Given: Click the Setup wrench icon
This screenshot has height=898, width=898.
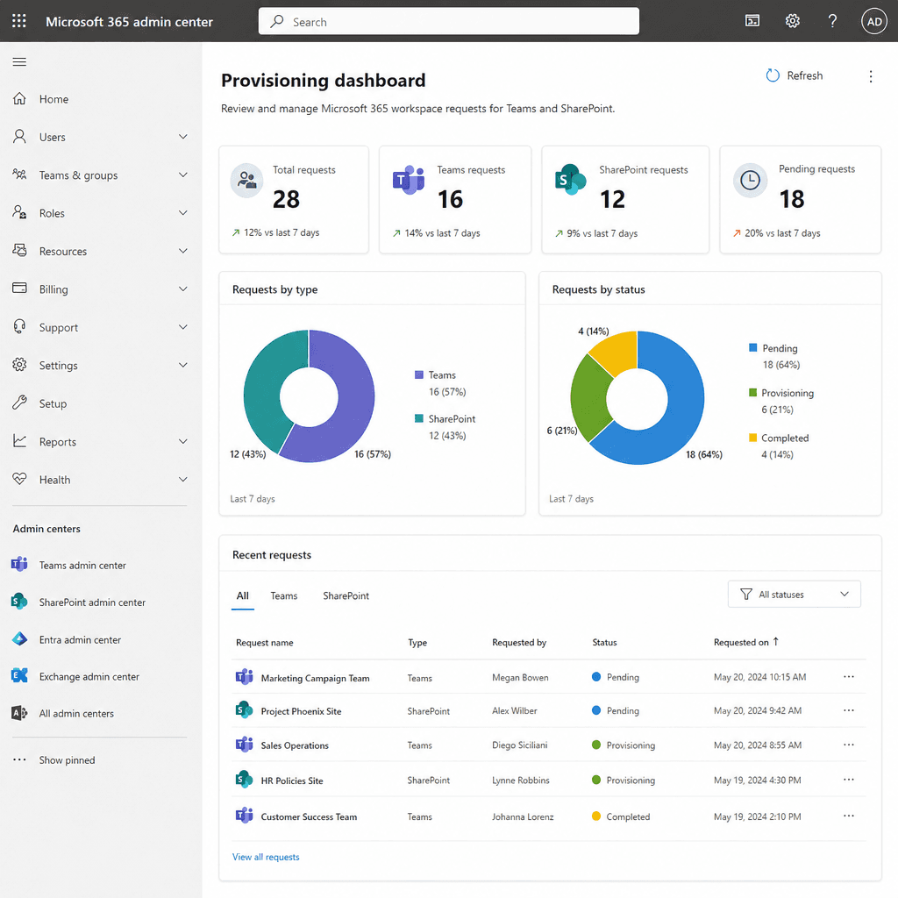Looking at the screenshot, I should (x=19, y=403).
